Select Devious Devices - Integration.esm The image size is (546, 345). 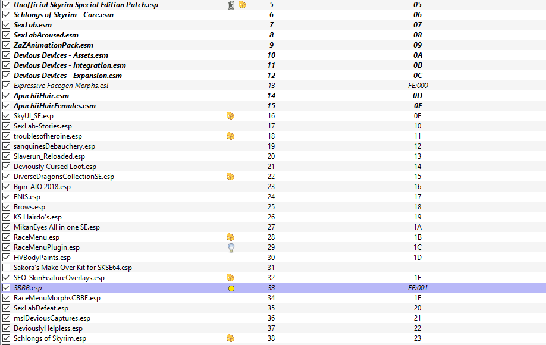70,65
